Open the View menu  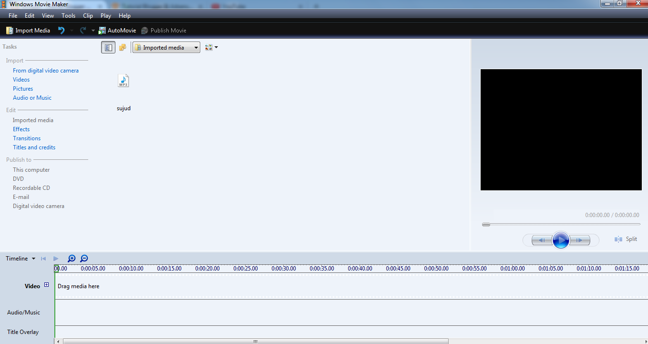point(48,16)
